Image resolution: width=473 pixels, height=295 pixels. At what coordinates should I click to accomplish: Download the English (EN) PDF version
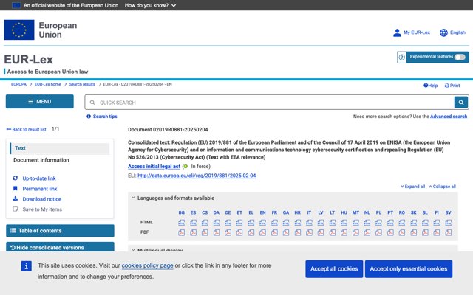tap(263, 233)
